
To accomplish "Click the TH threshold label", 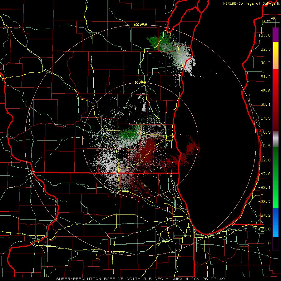I will tap(268, 243).
